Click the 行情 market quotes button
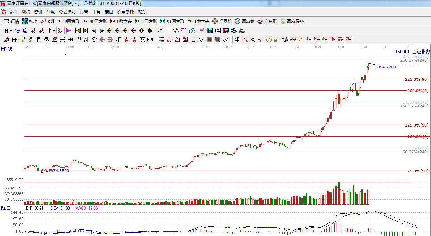 [x=11, y=21]
